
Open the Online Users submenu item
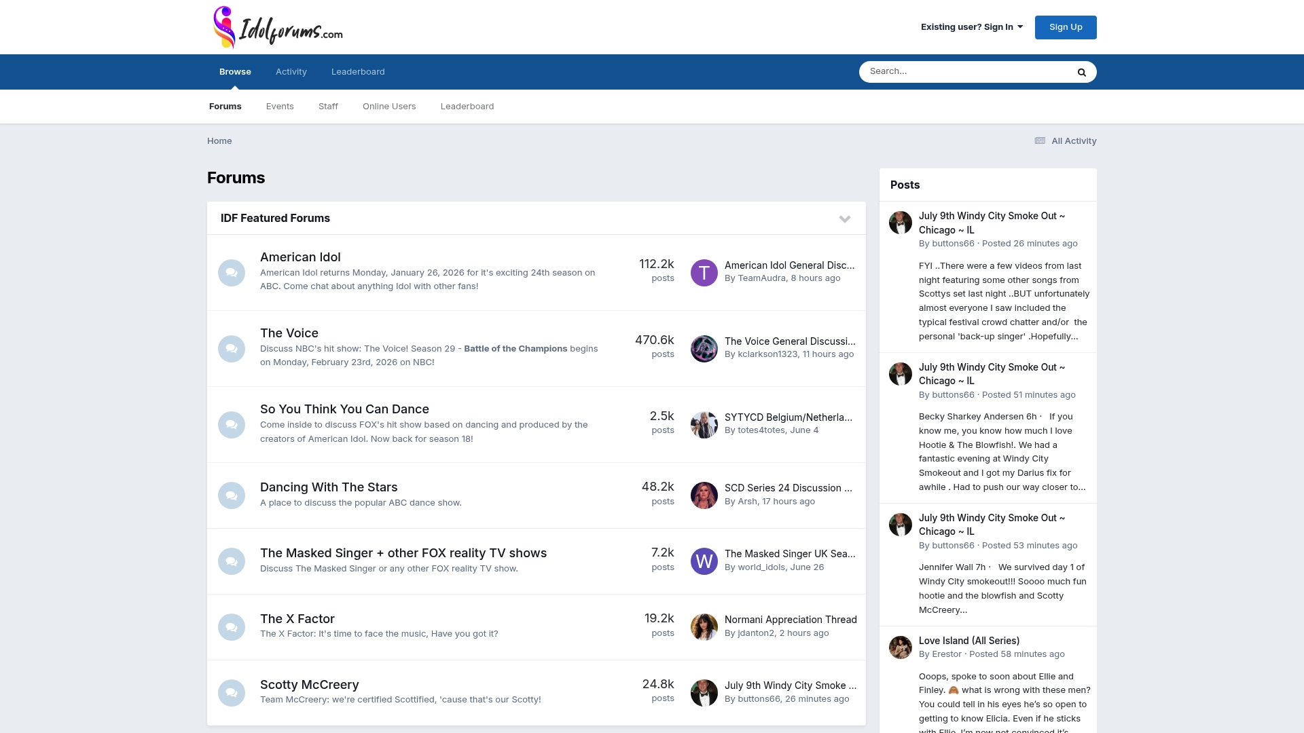pos(389,107)
